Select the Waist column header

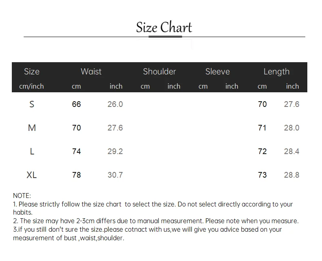point(91,72)
